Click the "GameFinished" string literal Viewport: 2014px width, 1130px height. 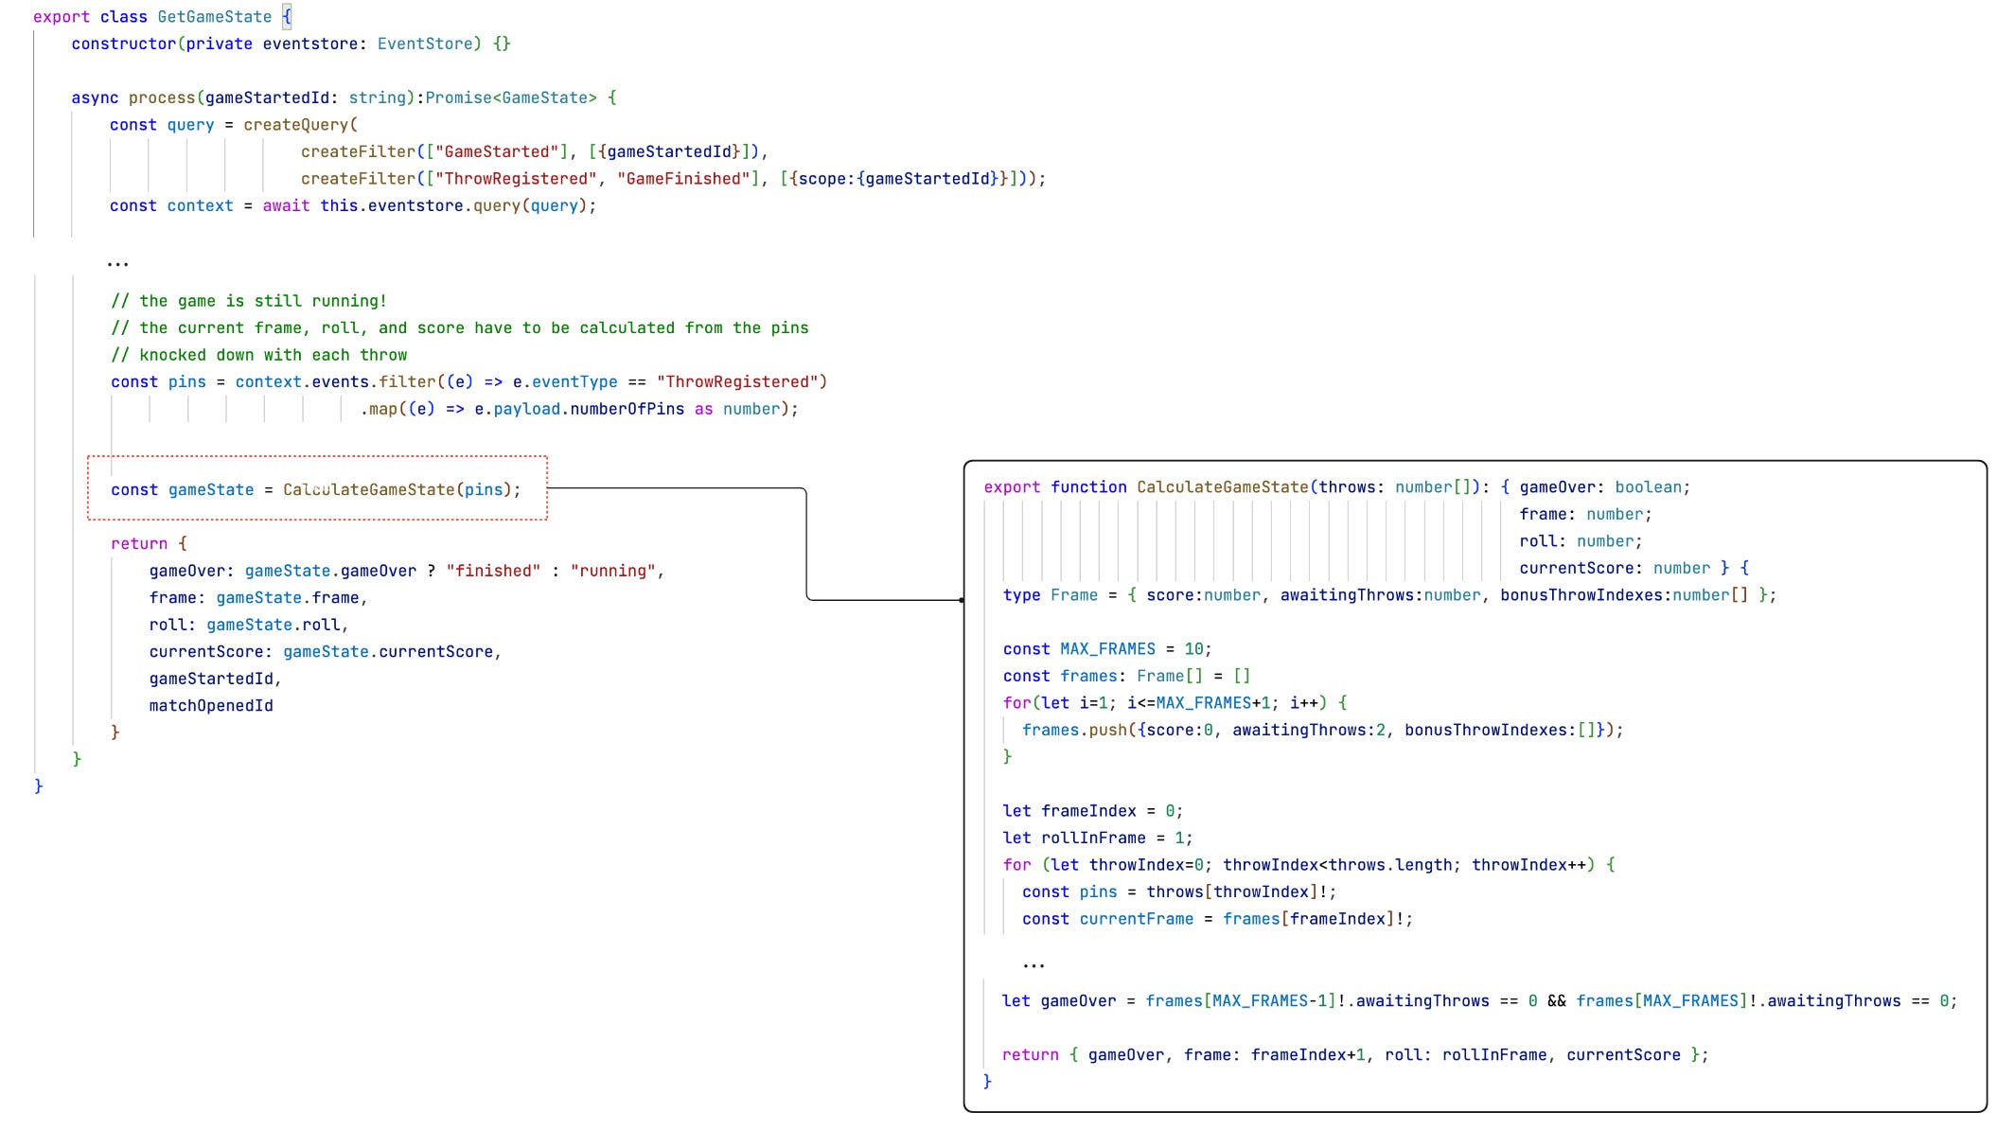coord(683,179)
